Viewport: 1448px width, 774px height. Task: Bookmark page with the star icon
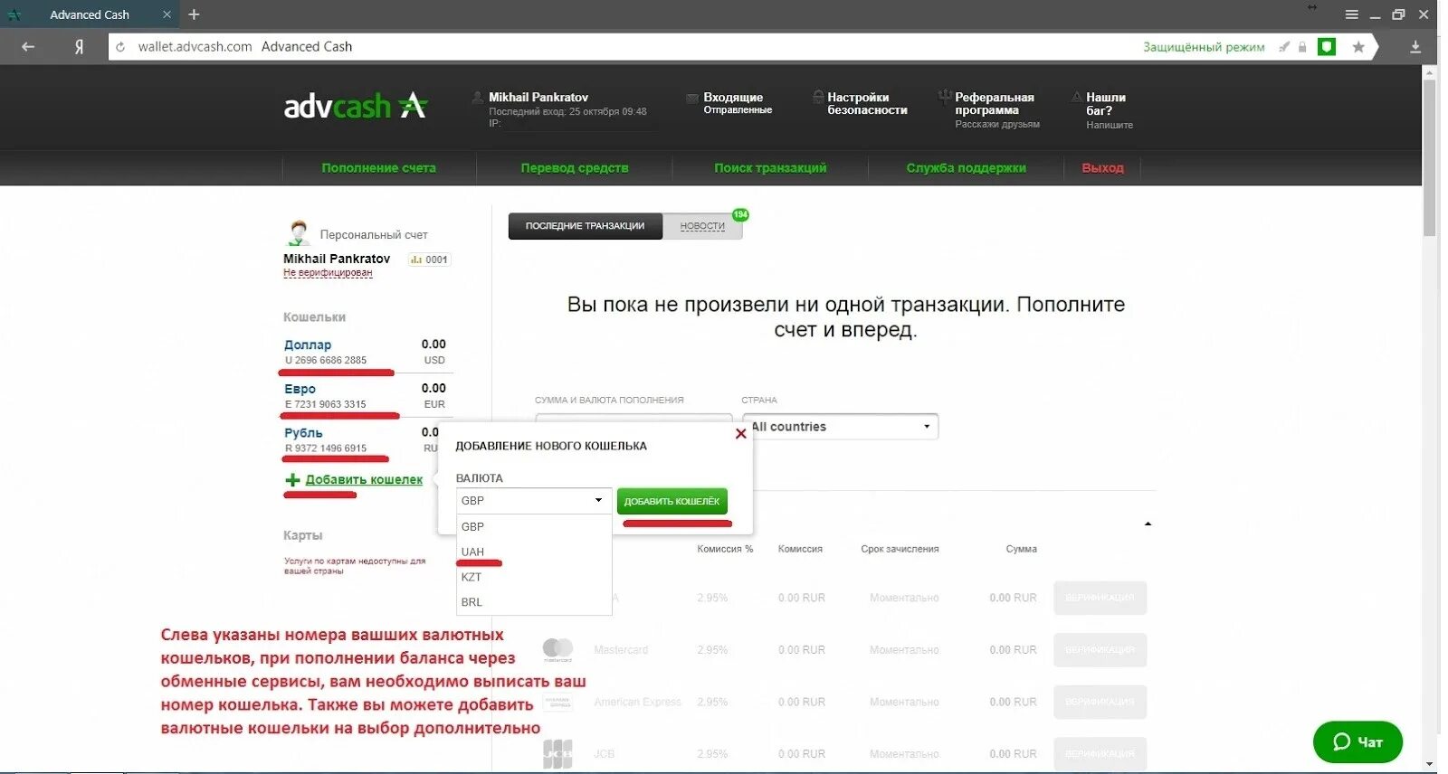[x=1358, y=47]
